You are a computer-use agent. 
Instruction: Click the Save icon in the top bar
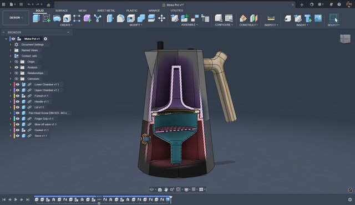21,4
